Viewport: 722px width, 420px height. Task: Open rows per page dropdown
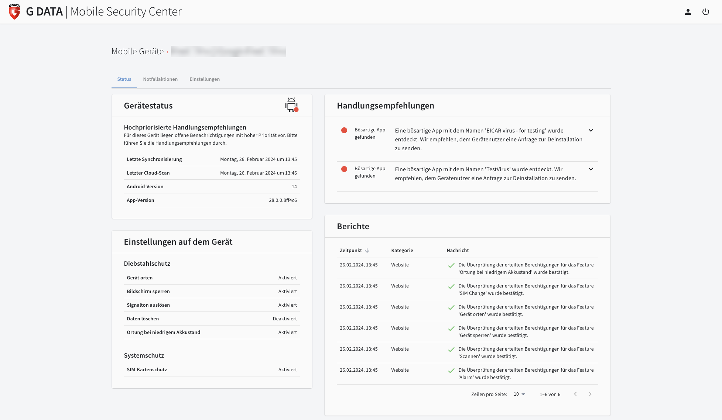[519, 394]
